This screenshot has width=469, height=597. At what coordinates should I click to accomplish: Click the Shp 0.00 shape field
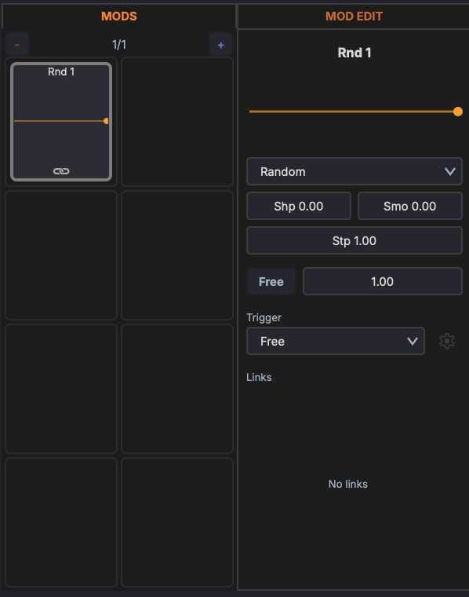tap(299, 206)
